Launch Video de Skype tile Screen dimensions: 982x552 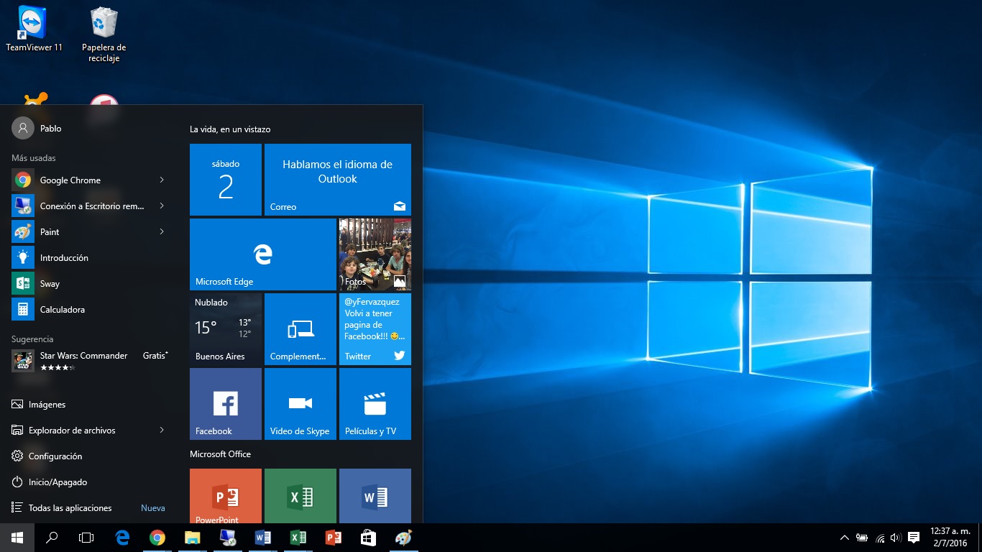300,403
